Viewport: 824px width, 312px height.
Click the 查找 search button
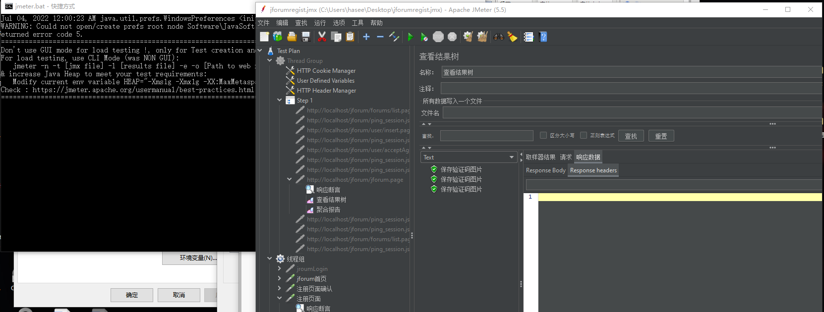631,136
